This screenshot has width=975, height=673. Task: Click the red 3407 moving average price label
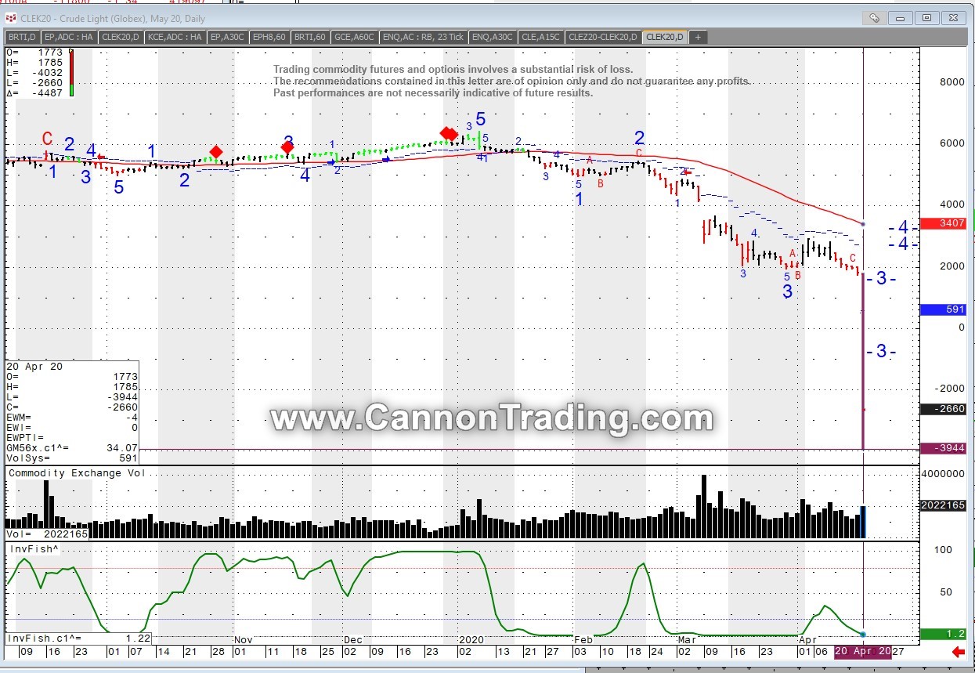(x=943, y=224)
